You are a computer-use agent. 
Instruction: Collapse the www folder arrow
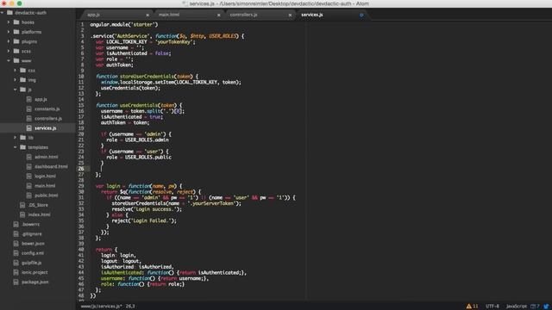[9, 61]
